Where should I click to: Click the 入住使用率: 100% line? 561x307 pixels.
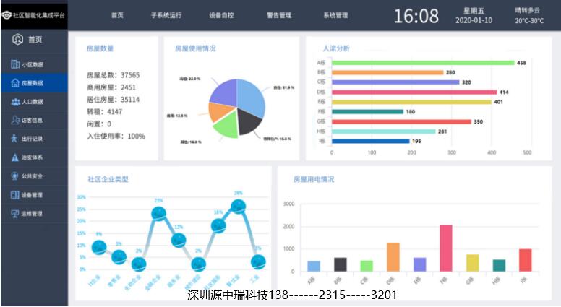116,137
